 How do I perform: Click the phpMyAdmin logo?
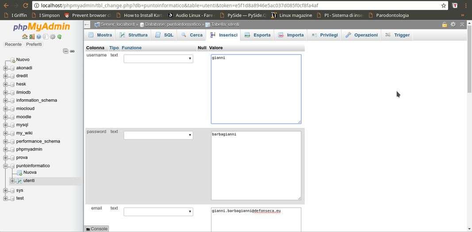coord(42,27)
